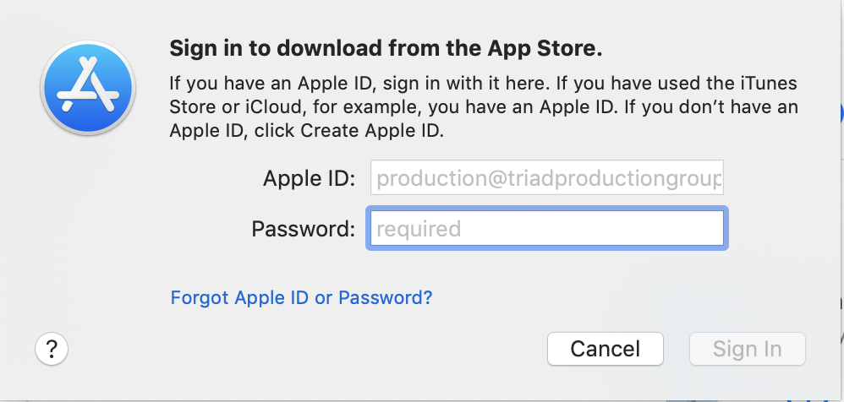This screenshot has height=402, width=844.
Task: Click the sentence "sign in with it here"
Action: pyautogui.click(x=461, y=85)
